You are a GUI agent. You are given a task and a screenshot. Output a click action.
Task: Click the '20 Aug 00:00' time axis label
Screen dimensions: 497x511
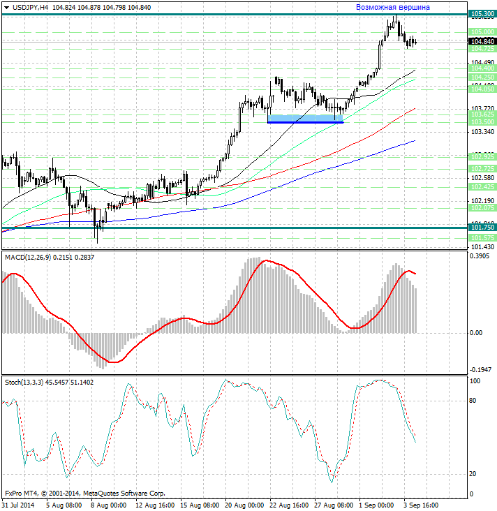(x=244, y=505)
